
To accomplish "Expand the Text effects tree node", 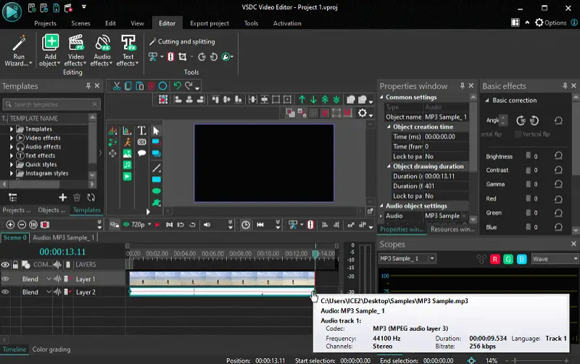I will click(12, 156).
